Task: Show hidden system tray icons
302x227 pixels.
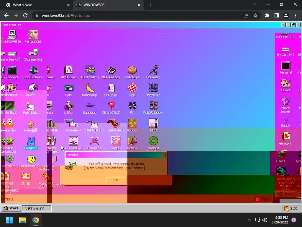Action: pos(250,220)
